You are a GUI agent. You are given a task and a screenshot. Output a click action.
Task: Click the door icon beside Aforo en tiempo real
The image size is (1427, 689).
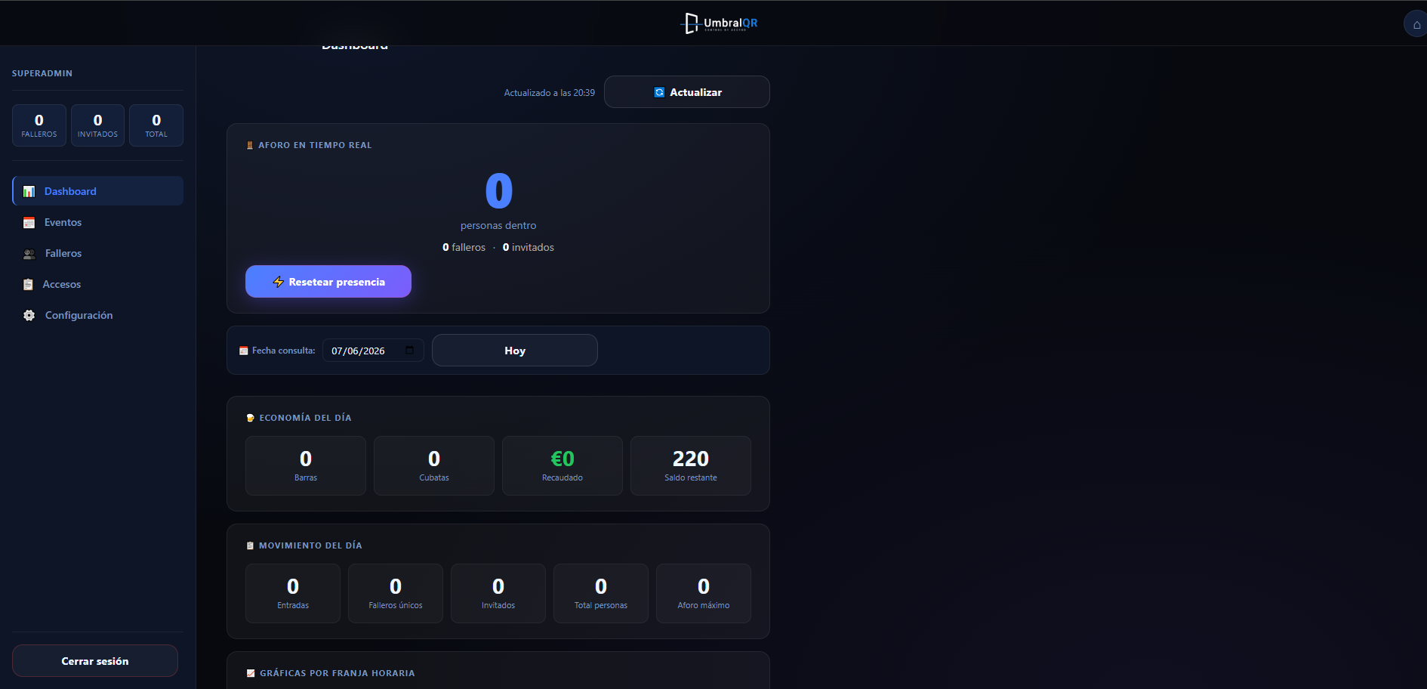(250, 145)
